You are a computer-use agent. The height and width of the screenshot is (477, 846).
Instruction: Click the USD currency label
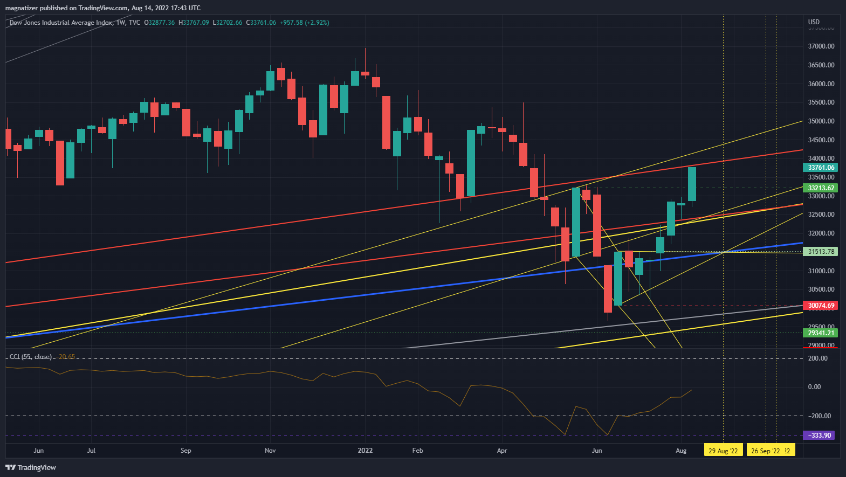pos(814,22)
